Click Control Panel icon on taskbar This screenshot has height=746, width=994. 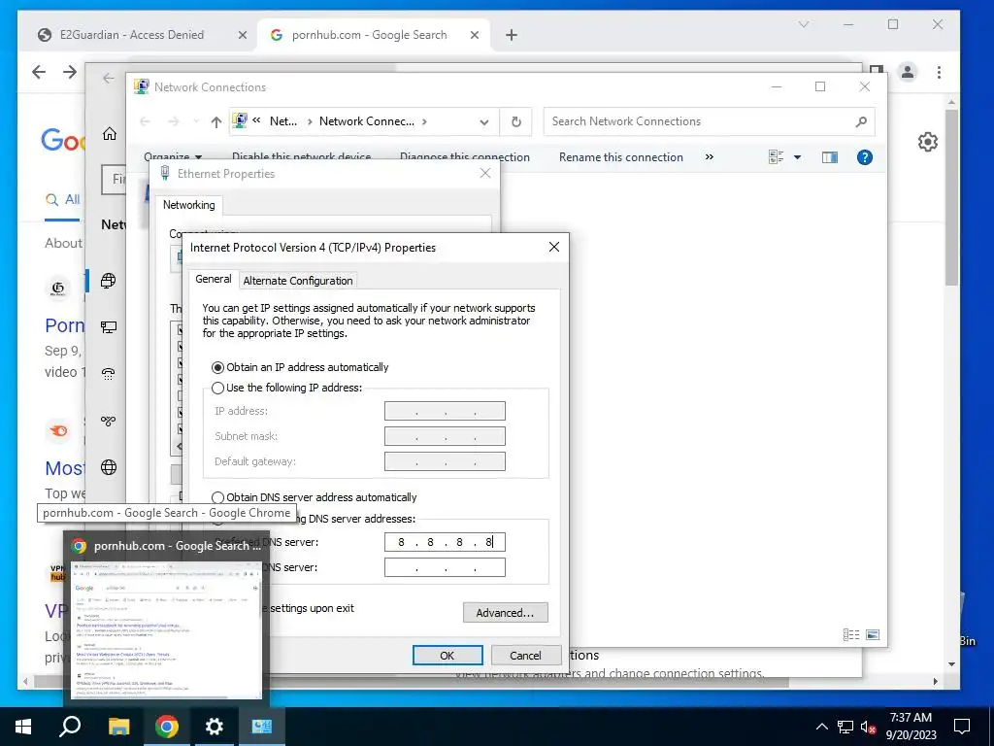(x=262, y=727)
